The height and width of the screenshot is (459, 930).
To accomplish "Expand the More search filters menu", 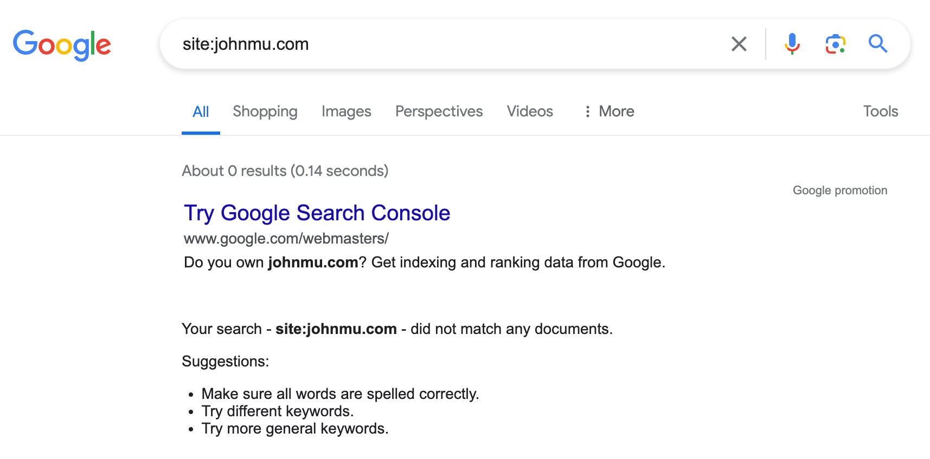I will pyautogui.click(x=609, y=112).
